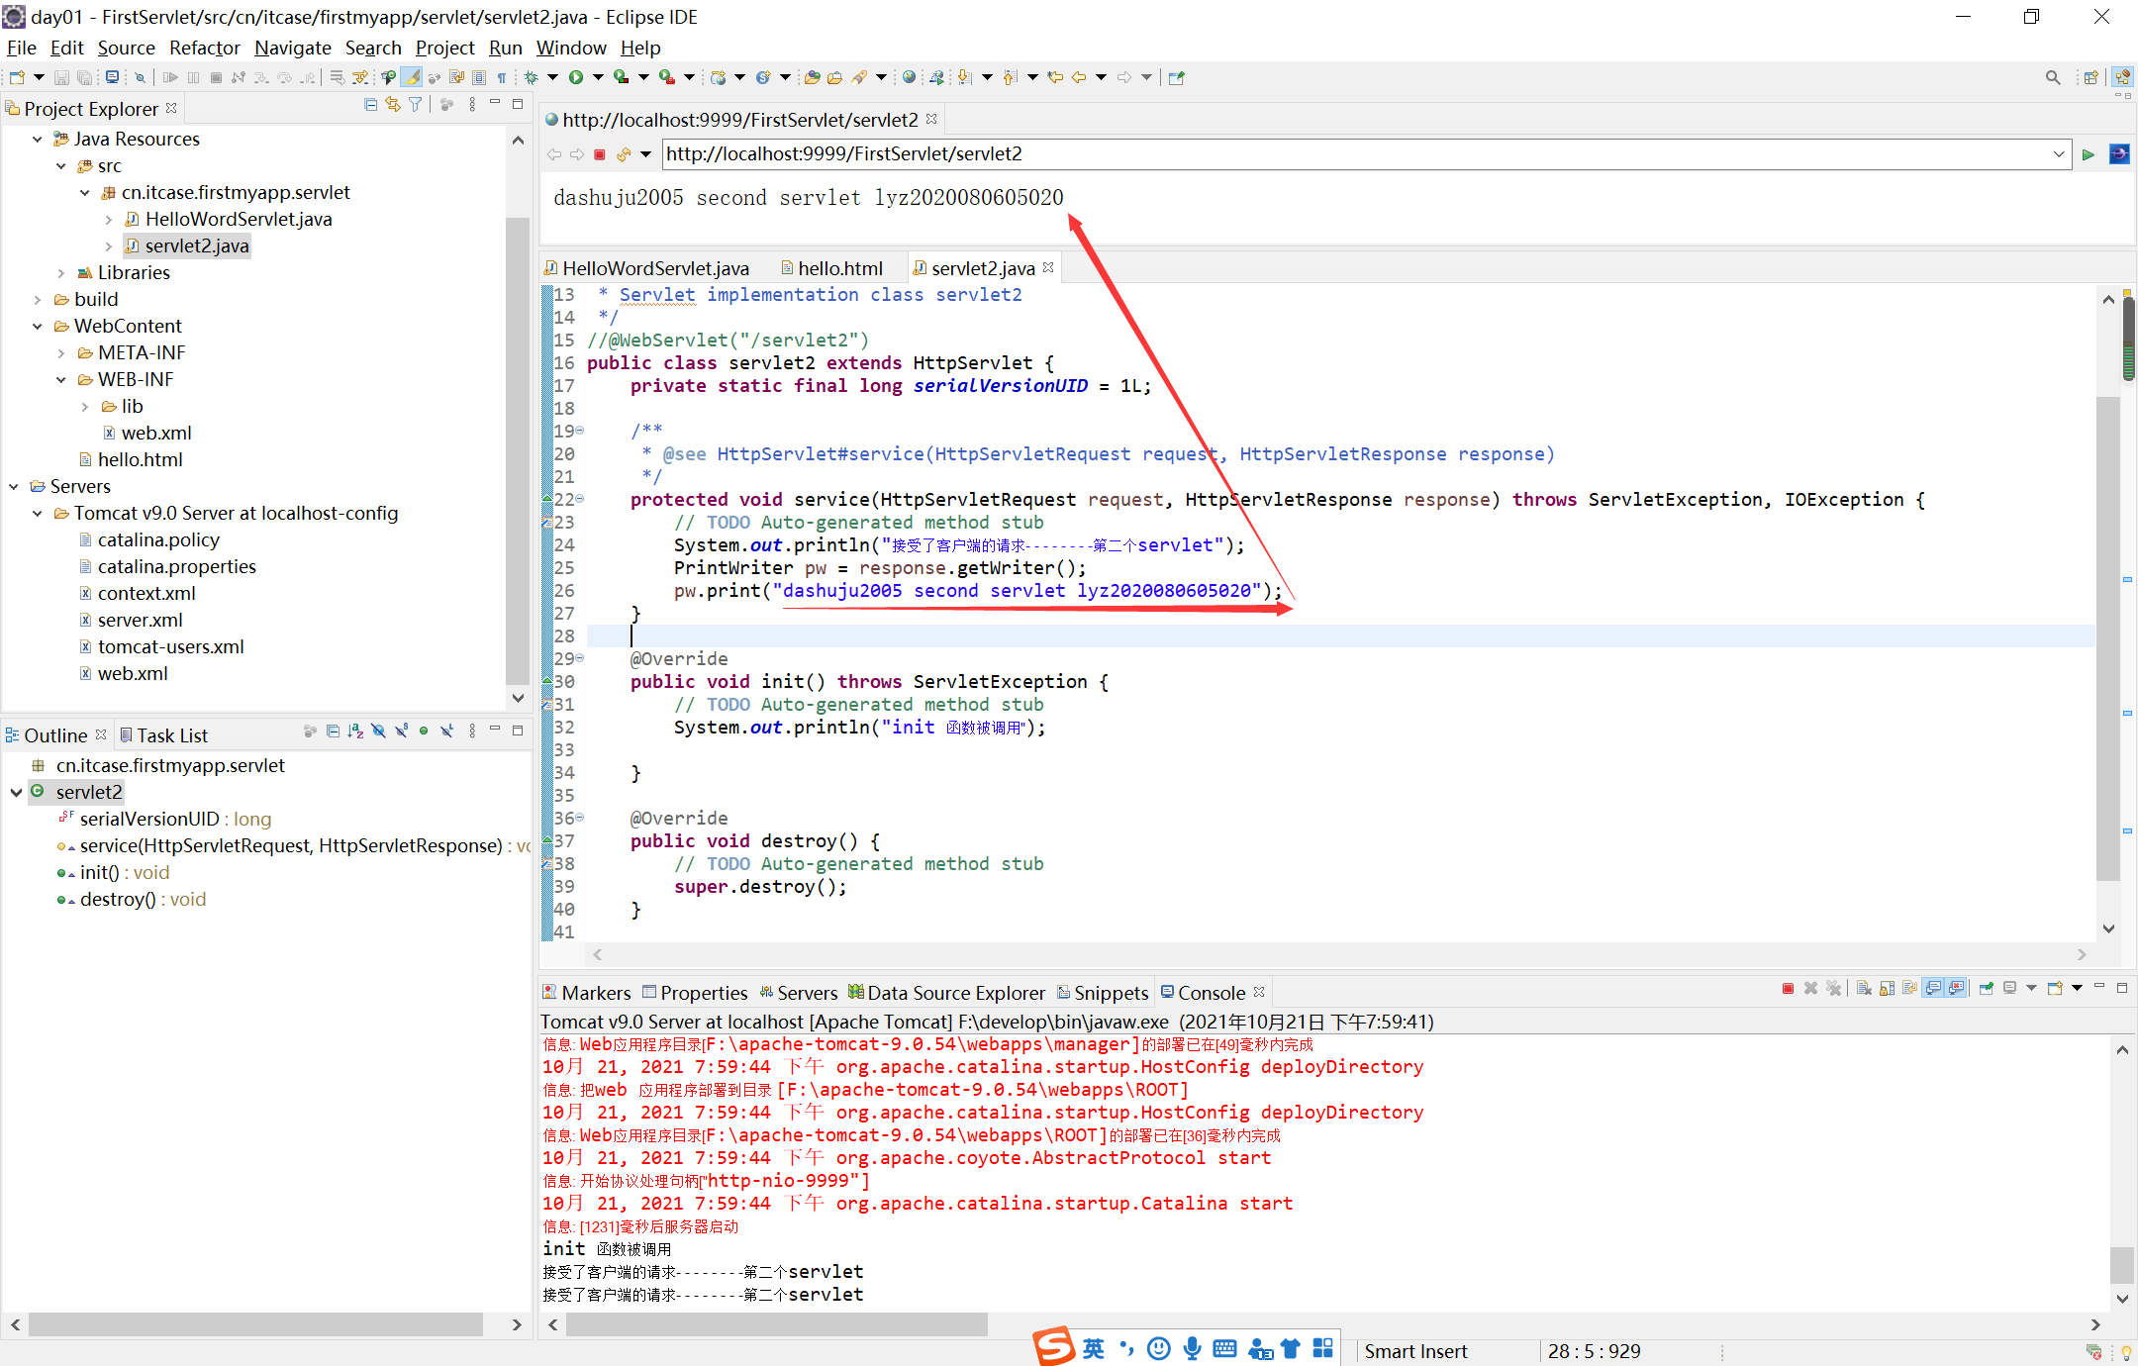Image resolution: width=2138 pixels, height=1366 pixels.
Task: Click the Pin Console icon
Action: pyautogui.click(x=1986, y=988)
